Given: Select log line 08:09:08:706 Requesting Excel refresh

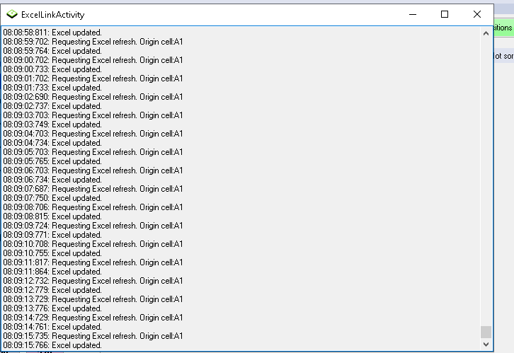Looking at the screenshot, I should (x=93, y=207).
